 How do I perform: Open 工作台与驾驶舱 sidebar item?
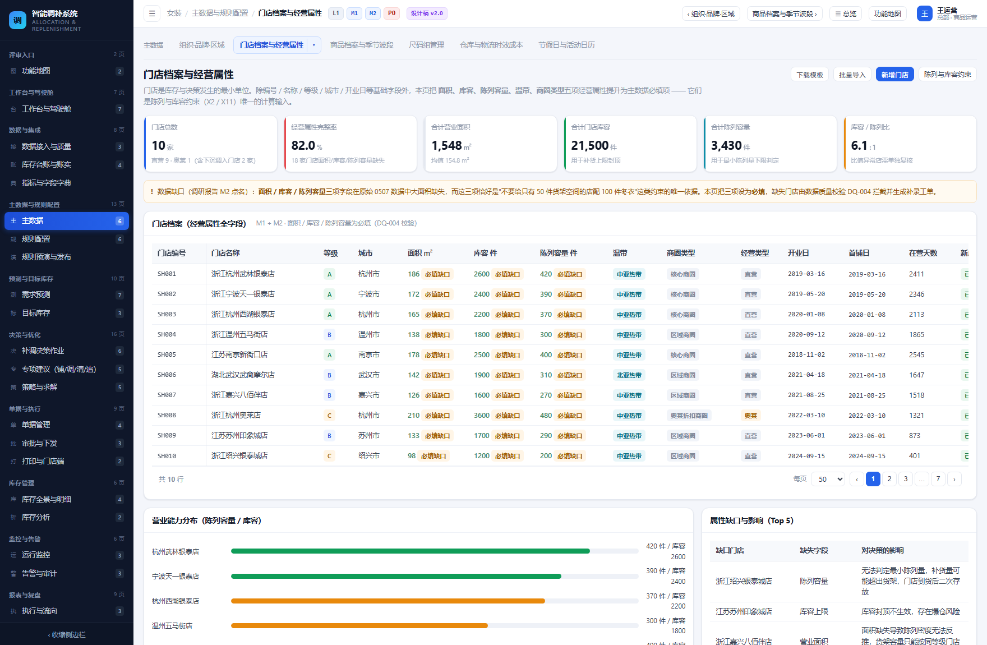[67, 109]
